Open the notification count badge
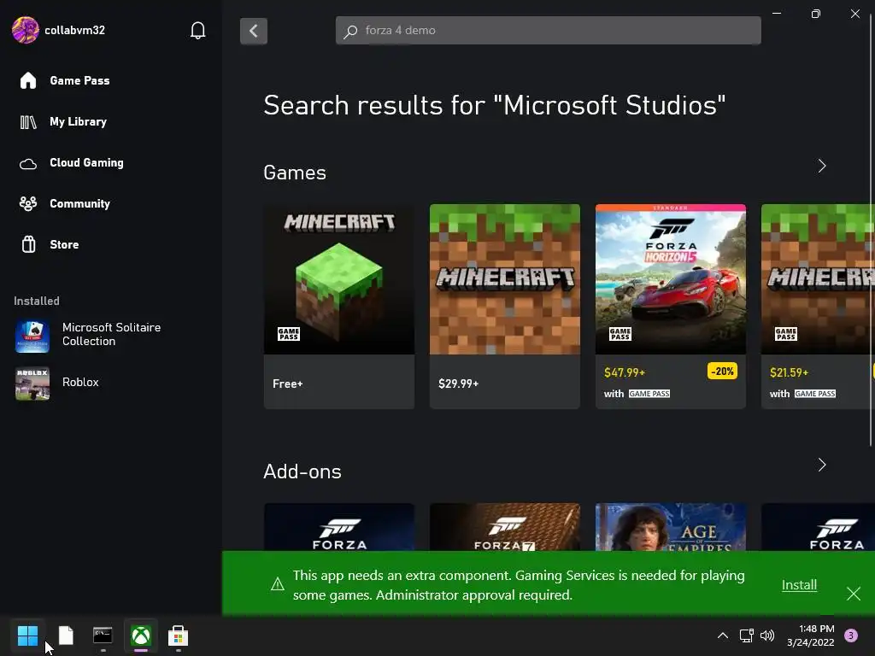The width and height of the screenshot is (875, 656). 851,635
